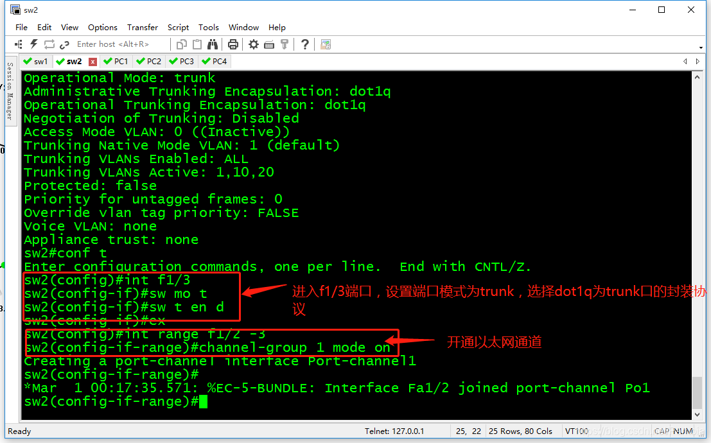Click 'Negotiation of Trunking: Disabled' line
The height and width of the screenshot is (443, 711).
click(161, 118)
